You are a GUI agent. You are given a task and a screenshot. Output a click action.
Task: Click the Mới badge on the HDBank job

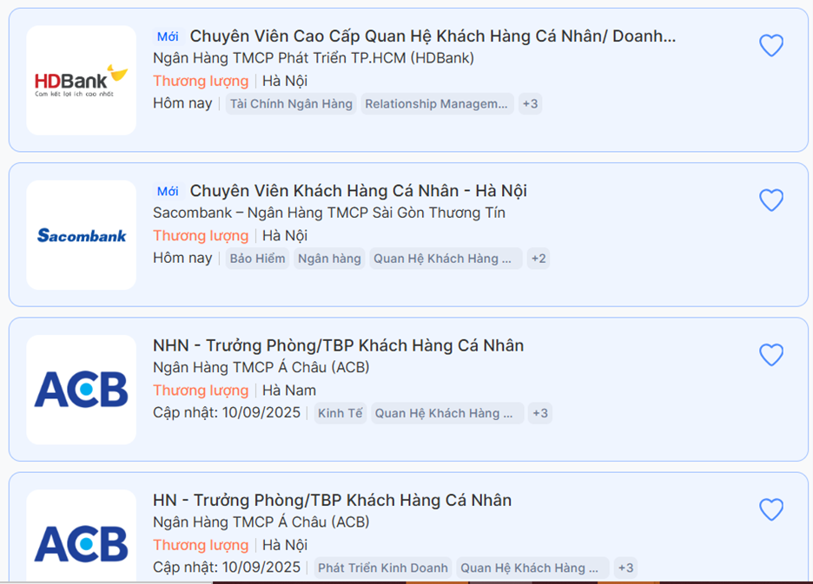(x=168, y=36)
